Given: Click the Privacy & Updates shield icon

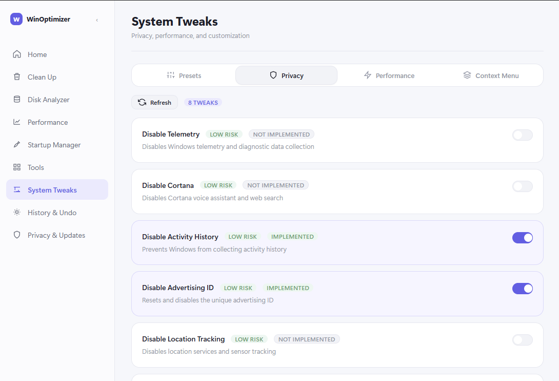Looking at the screenshot, I should (17, 235).
